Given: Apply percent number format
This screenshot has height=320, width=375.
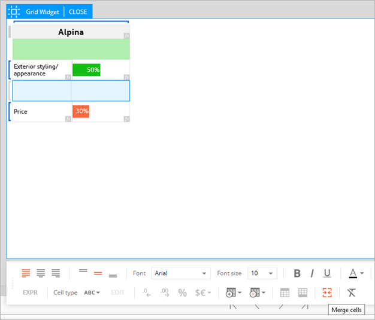Looking at the screenshot, I should coord(183,292).
